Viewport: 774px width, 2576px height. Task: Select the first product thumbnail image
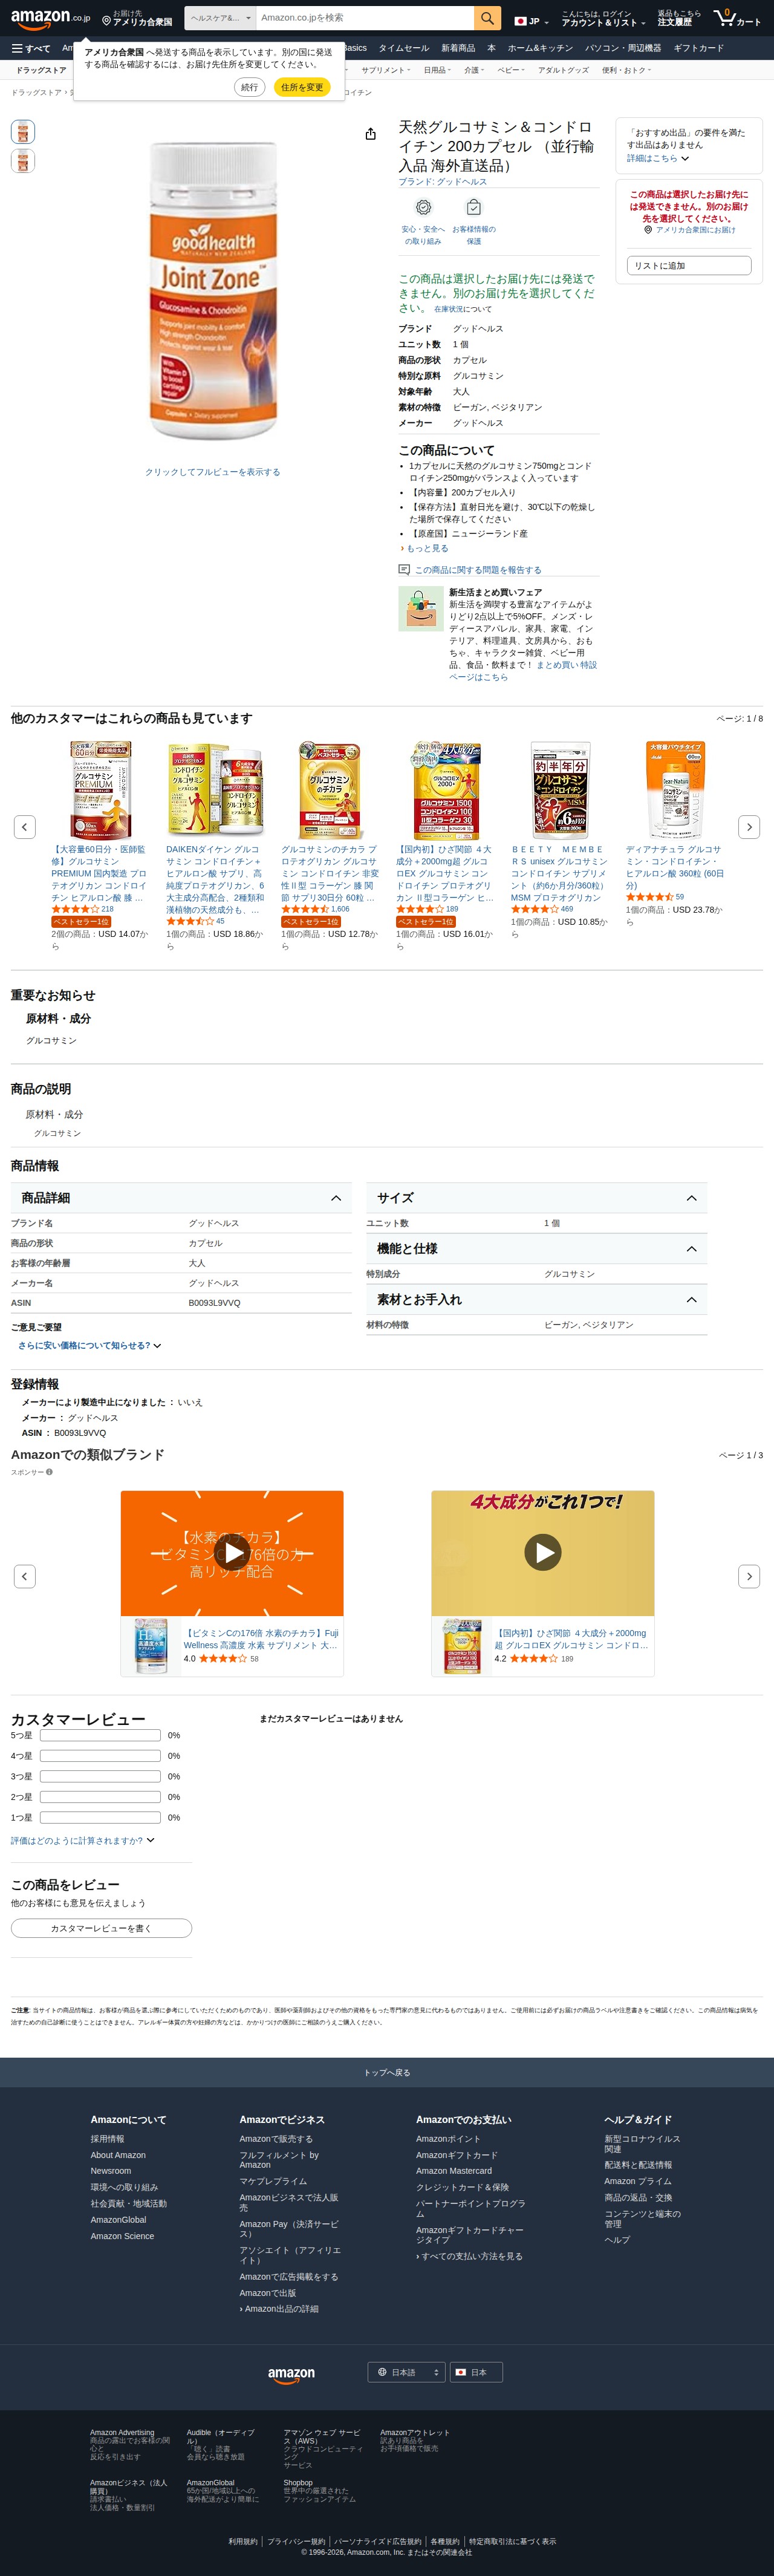click(x=23, y=132)
